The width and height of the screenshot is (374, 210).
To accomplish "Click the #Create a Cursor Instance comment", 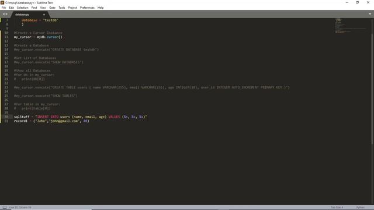I will coord(38,33).
